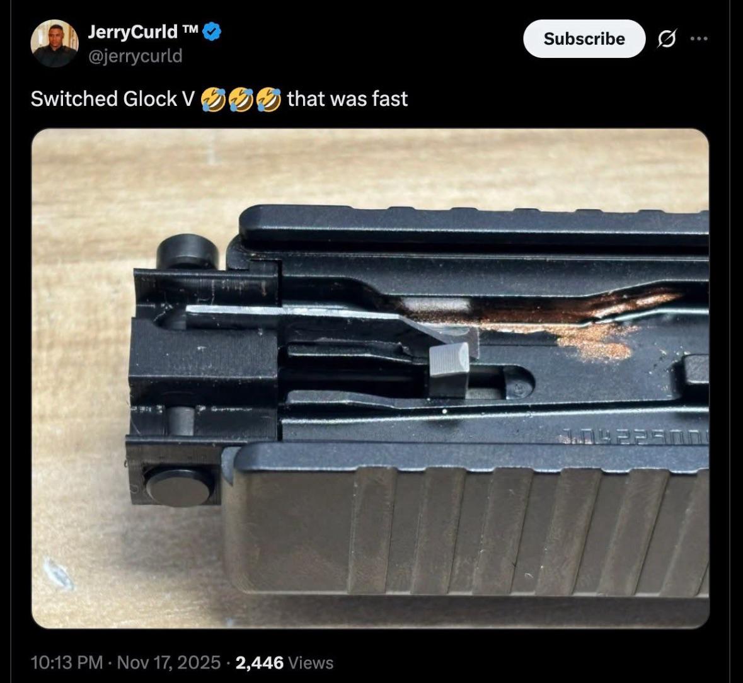Click the second laughing emoji in the tweet
The height and width of the screenshot is (683, 743).
point(241,99)
